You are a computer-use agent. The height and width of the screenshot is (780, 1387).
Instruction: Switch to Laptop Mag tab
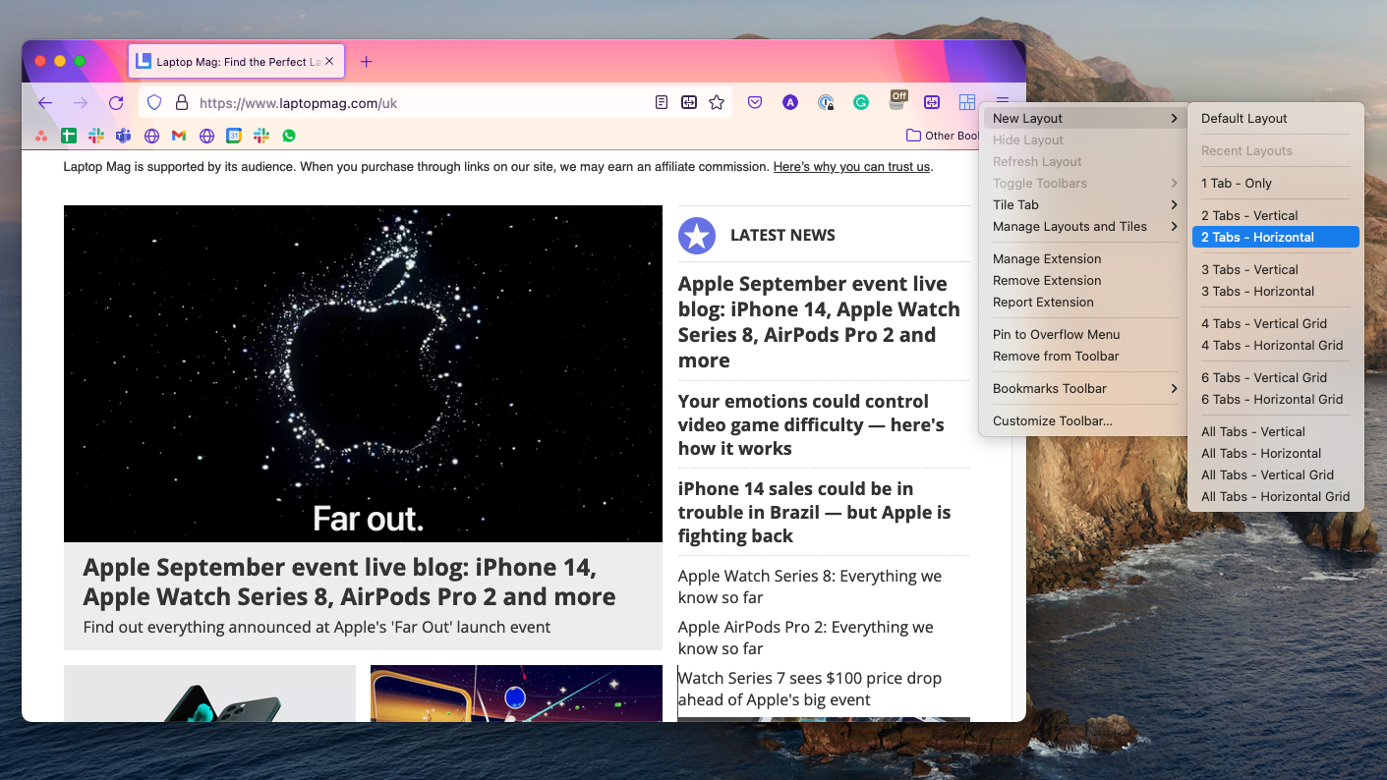pyautogui.click(x=236, y=61)
